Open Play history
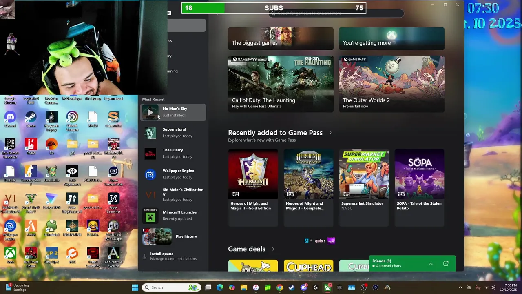 [x=173, y=236]
